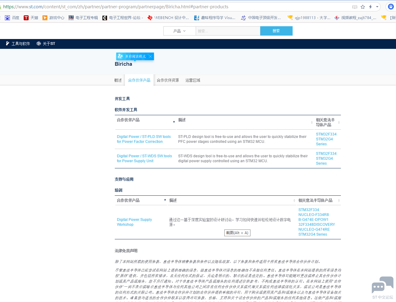The image size is (396, 302).
Task: Click the 游戏中心 bookmark
Action: tap(53, 18)
